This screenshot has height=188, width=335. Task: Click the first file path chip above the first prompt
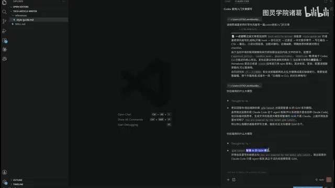pos(244,19)
